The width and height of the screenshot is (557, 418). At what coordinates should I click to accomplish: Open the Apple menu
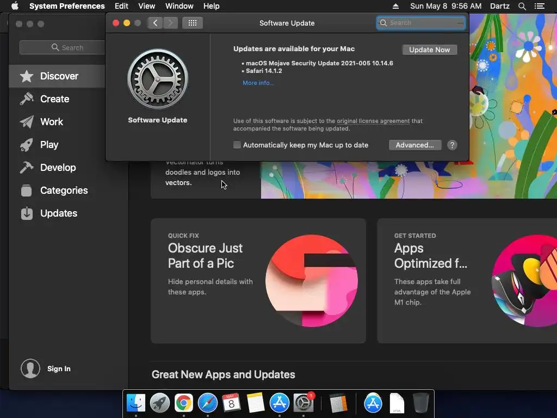tap(15, 6)
